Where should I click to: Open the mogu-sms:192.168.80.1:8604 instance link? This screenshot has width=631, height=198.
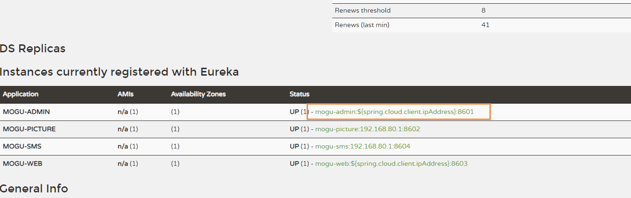click(x=362, y=147)
